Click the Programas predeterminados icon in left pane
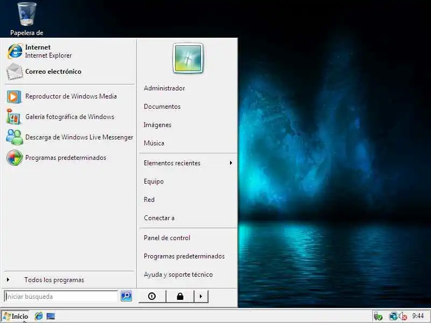Image resolution: width=431 pixels, height=323 pixels. click(x=15, y=158)
